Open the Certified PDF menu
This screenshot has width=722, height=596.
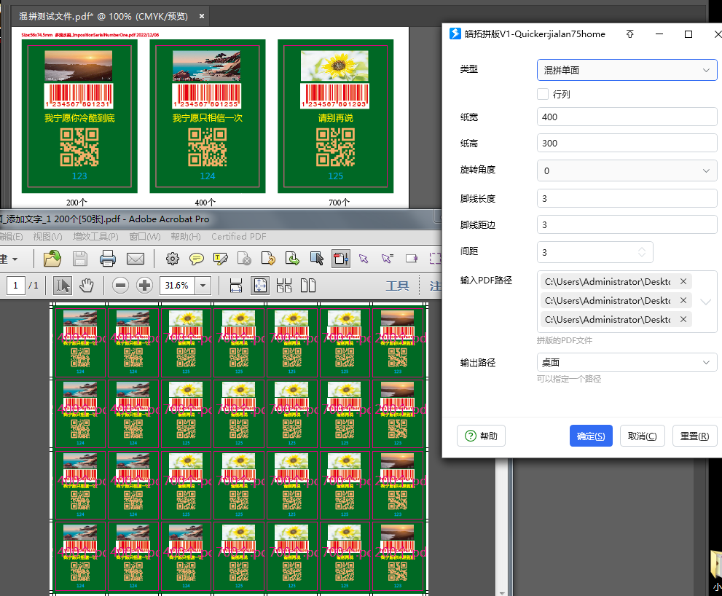pyautogui.click(x=239, y=237)
